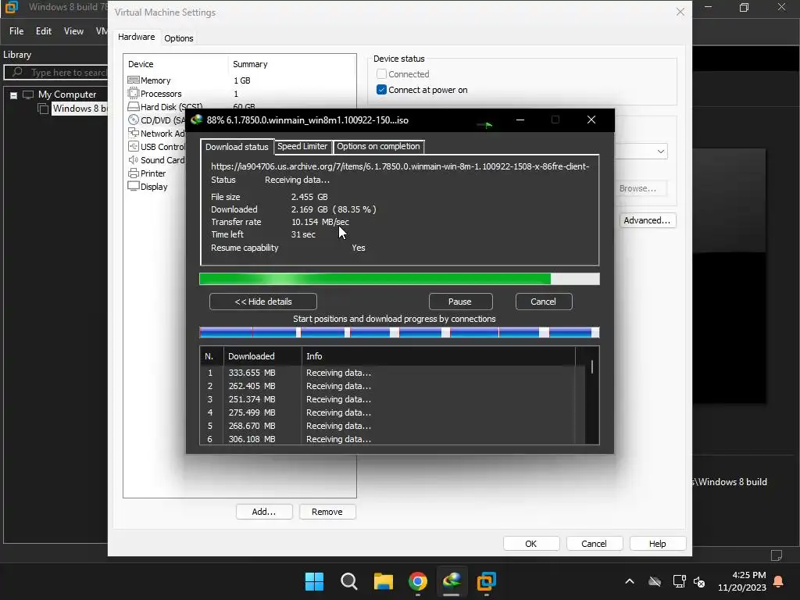Select the Hard Disk device icon

coord(133,106)
